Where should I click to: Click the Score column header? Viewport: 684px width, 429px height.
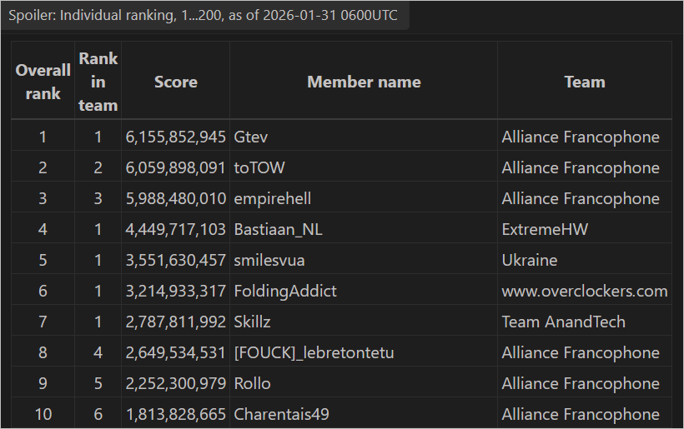(175, 82)
